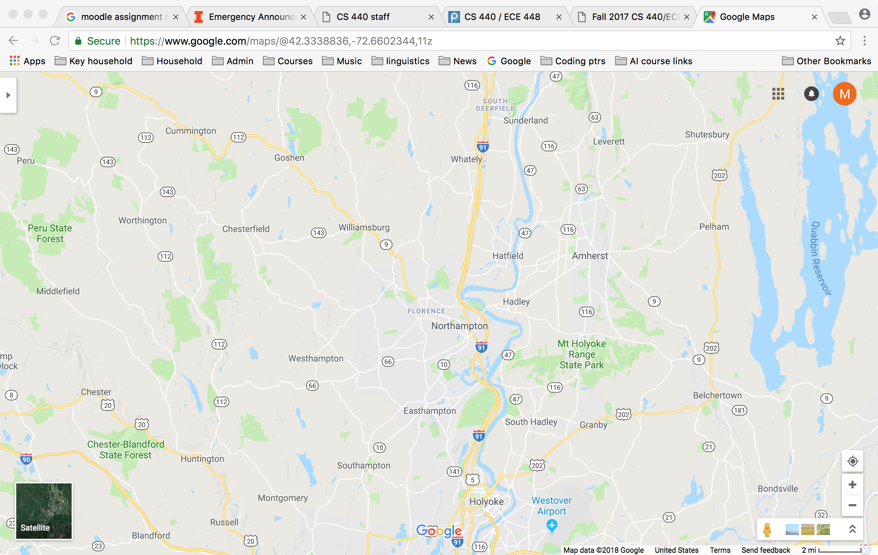
Task: Click the orange M account avatar
Action: tap(844, 94)
